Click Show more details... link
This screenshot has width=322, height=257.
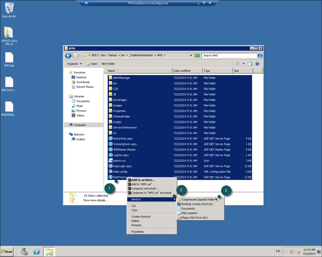coord(96,200)
